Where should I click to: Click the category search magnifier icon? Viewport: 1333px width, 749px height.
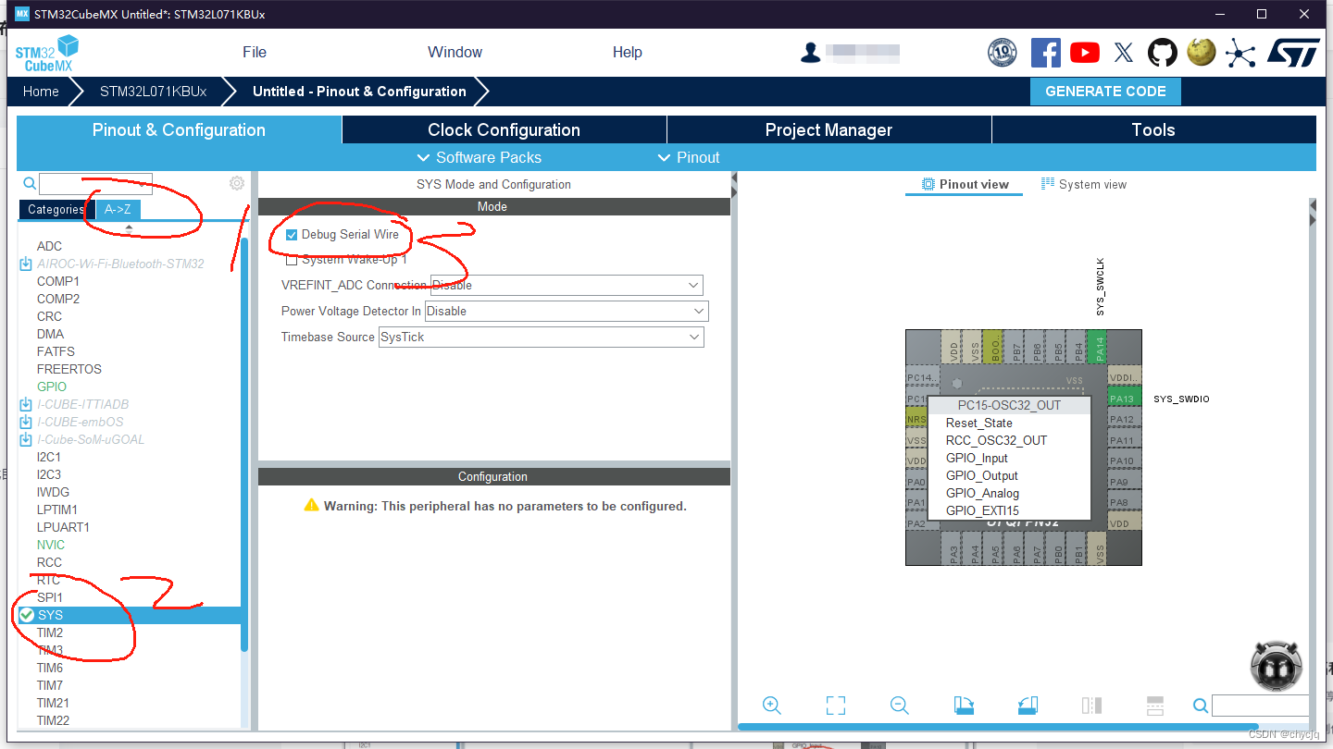click(30, 184)
